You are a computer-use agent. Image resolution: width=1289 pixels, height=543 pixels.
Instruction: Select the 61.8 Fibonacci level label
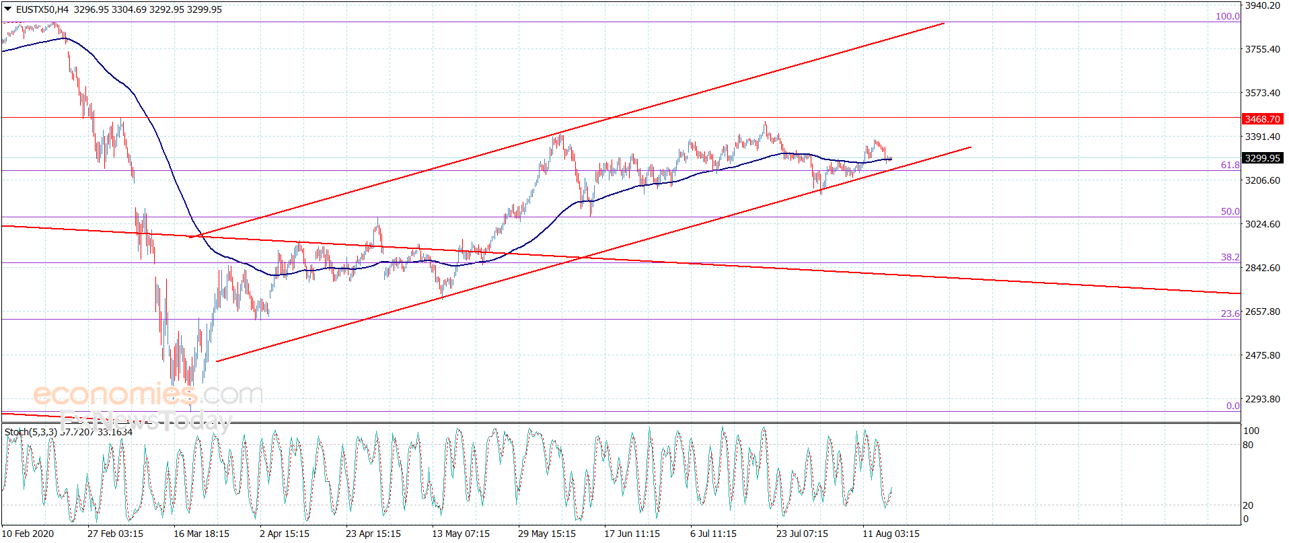click(x=1230, y=165)
